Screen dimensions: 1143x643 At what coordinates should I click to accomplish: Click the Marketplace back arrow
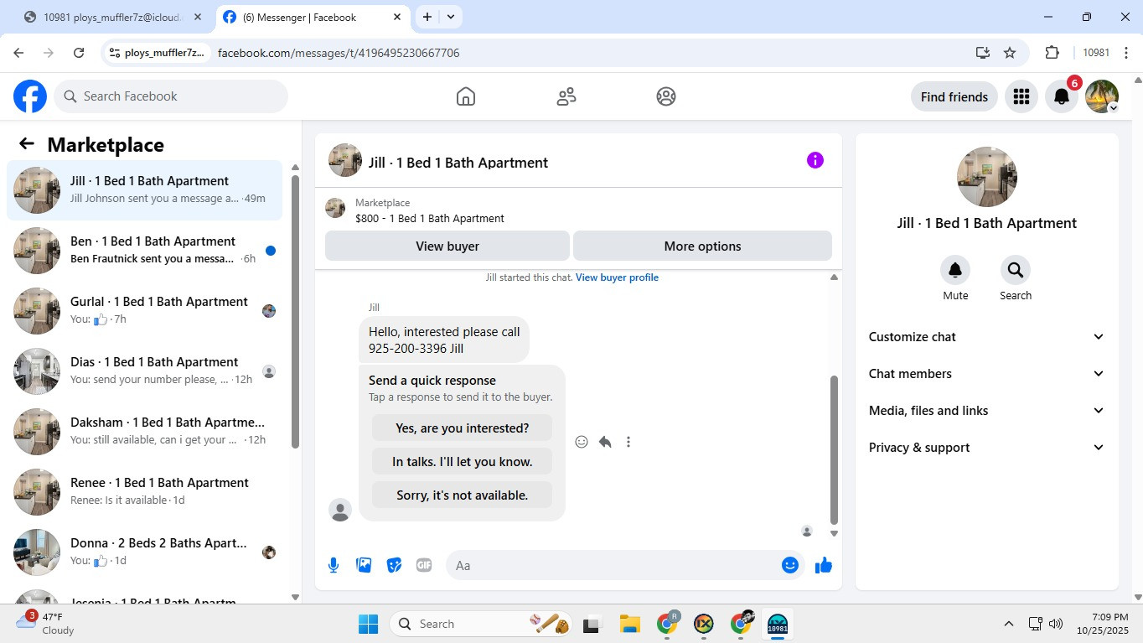click(27, 144)
